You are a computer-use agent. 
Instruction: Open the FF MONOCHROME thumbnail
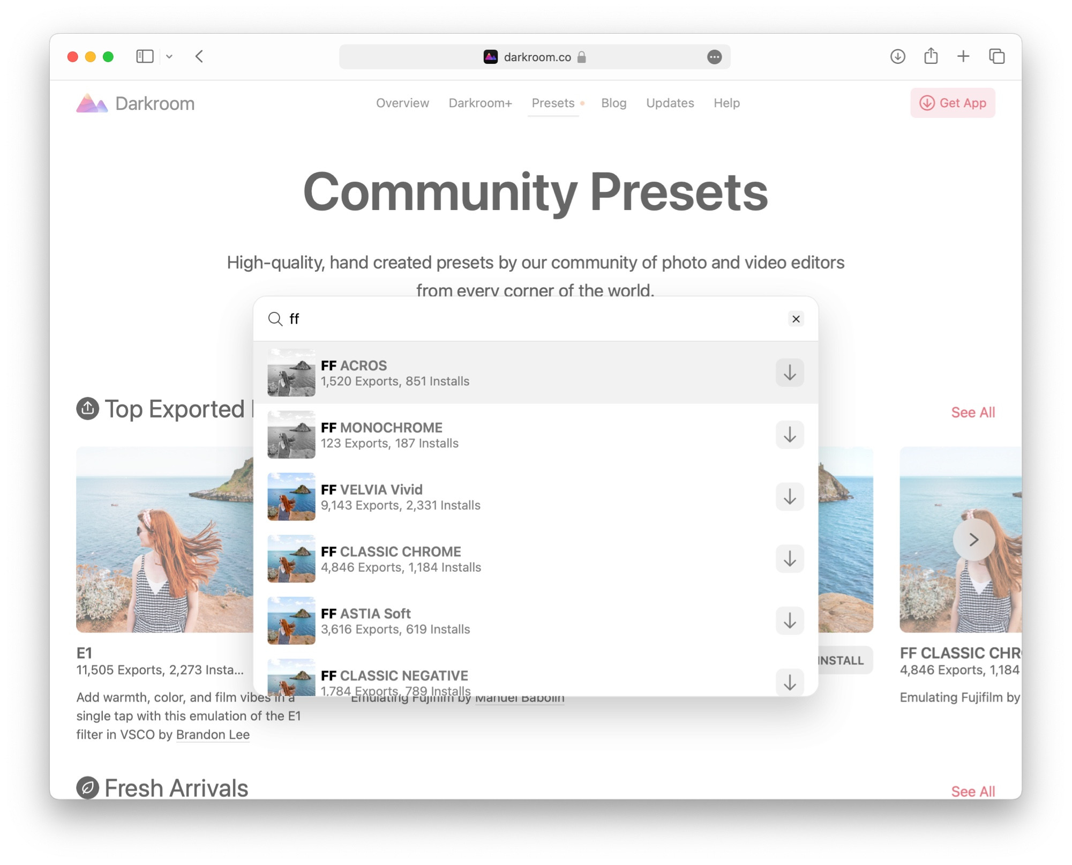[x=291, y=435]
